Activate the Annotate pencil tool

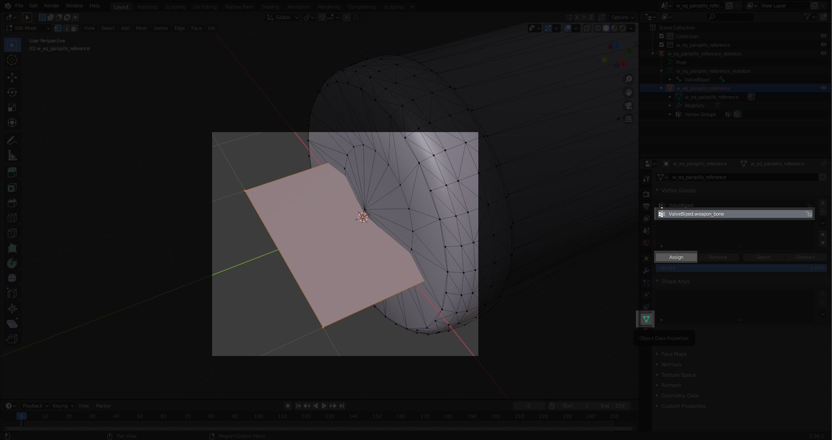click(12, 140)
